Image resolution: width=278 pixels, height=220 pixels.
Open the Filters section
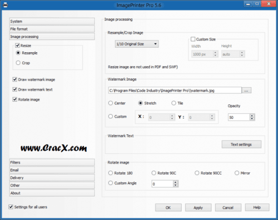pyautogui.click(x=52, y=162)
